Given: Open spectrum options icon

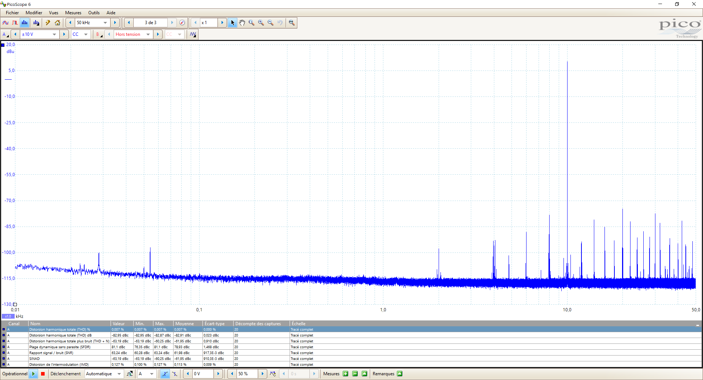Looking at the screenshot, I should click(x=36, y=23).
